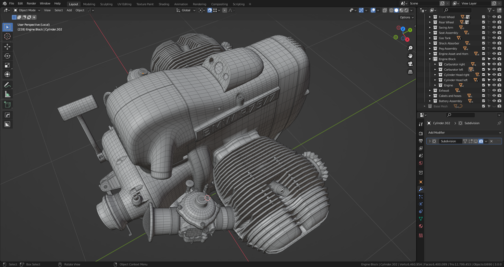
Task: Click the outliner search field
Action: pyautogui.click(x=459, y=10)
